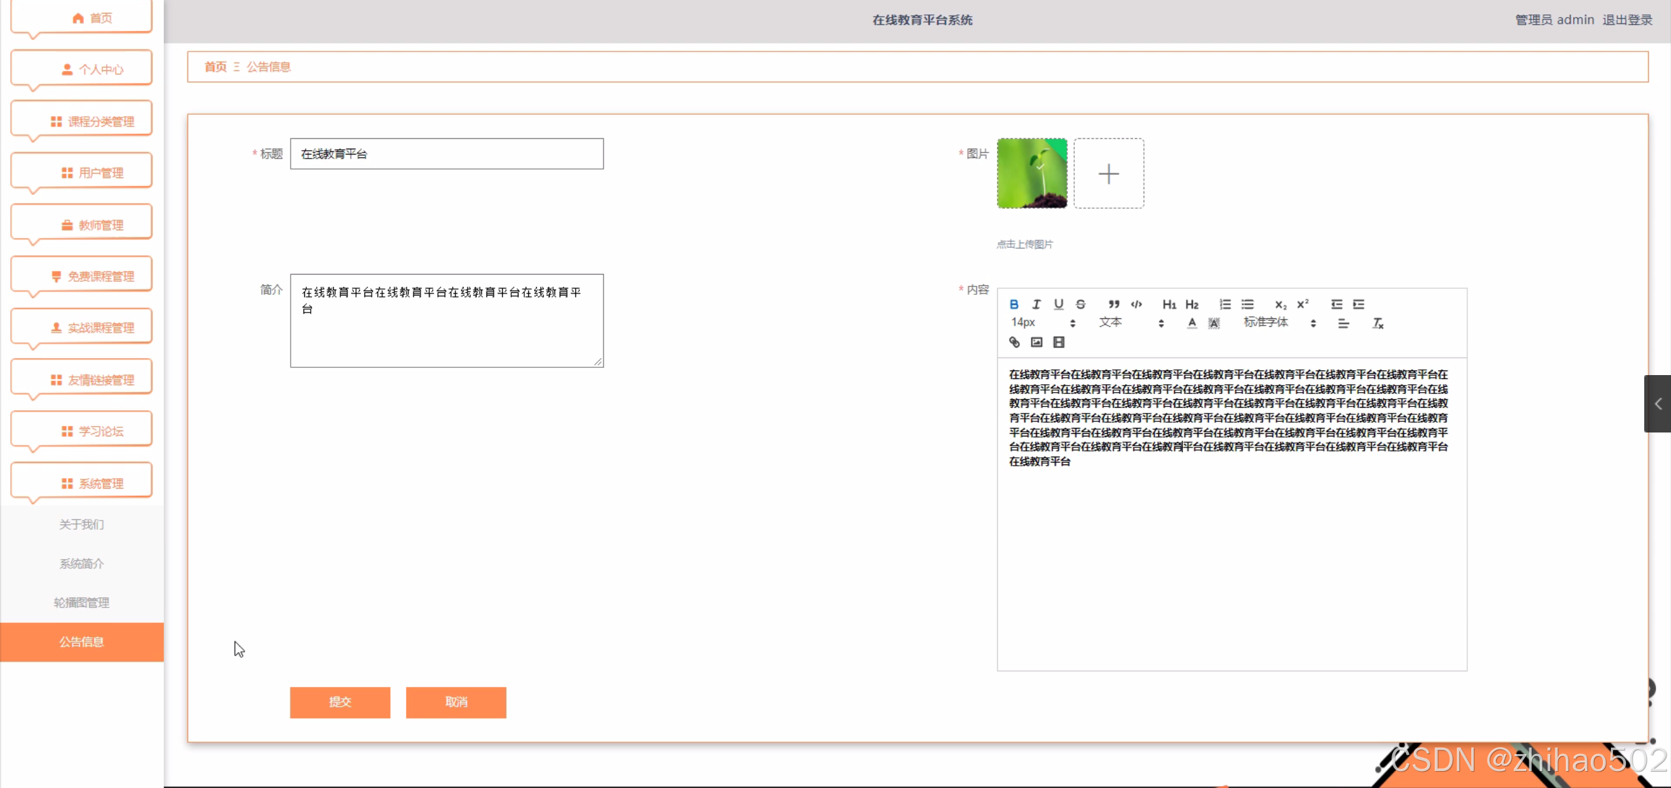Open the text color picker

[x=1192, y=323]
